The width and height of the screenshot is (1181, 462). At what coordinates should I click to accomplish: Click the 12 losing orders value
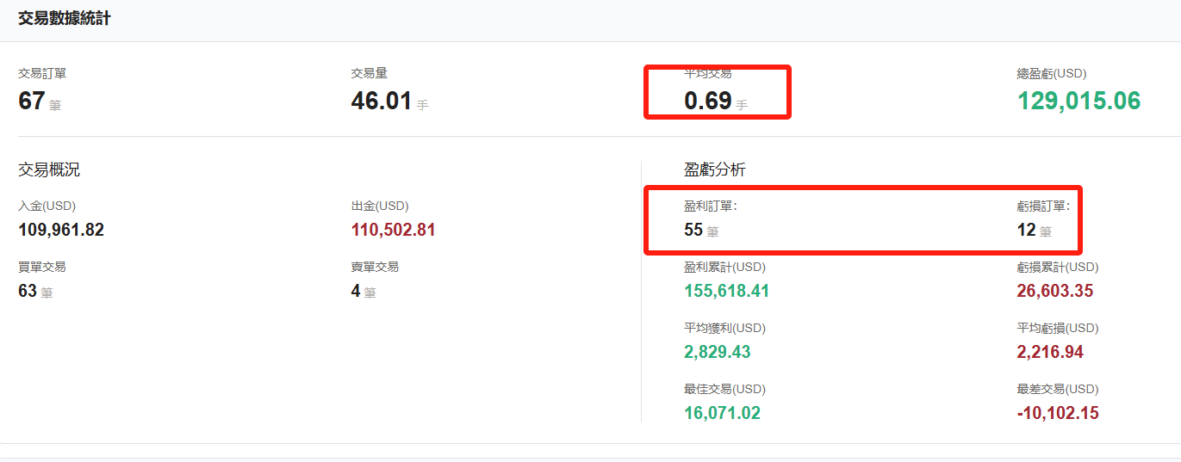pyautogui.click(x=1026, y=231)
